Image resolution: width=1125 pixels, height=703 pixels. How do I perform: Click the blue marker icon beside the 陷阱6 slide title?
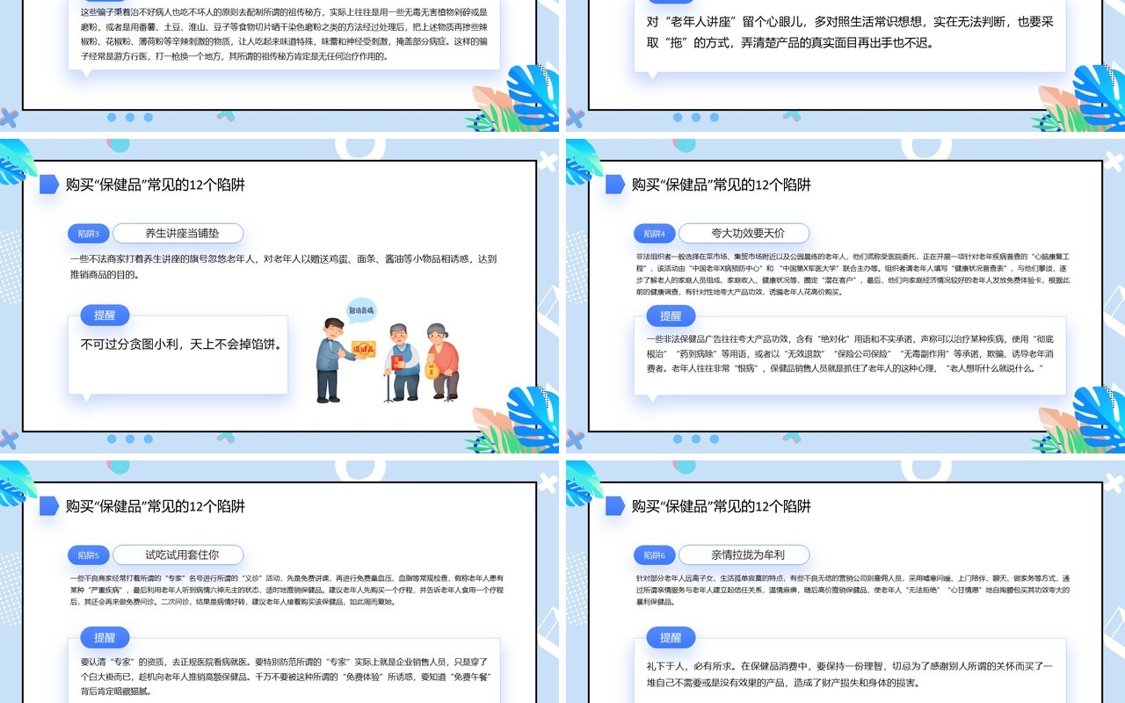(615, 506)
